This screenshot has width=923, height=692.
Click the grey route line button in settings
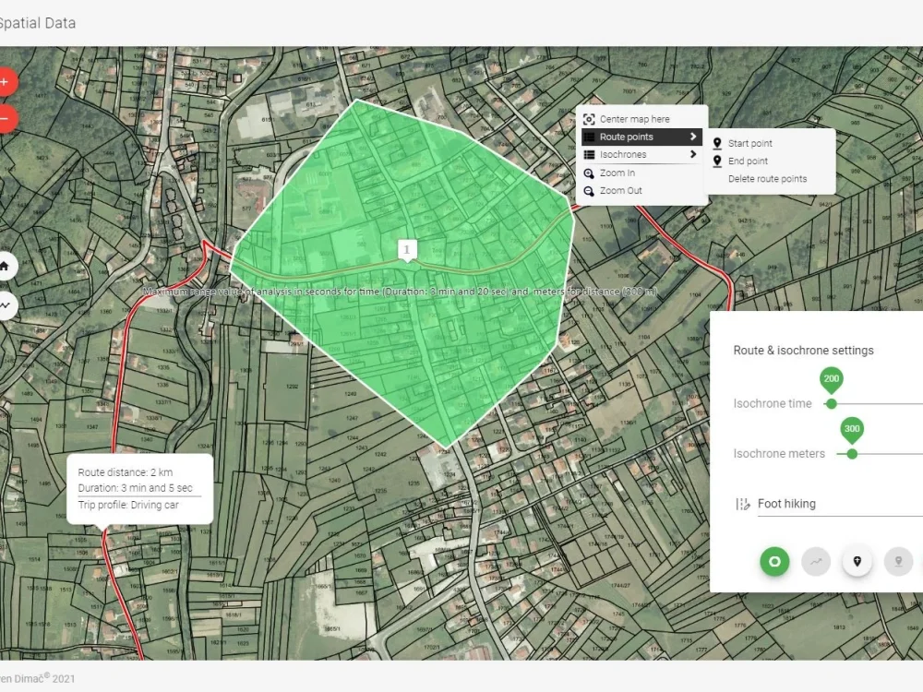click(816, 561)
